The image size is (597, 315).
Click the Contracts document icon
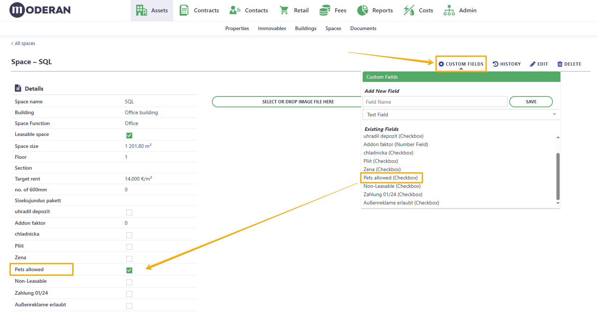click(184, 10)
